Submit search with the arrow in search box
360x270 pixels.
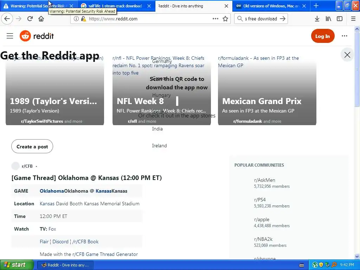[283, 19]
